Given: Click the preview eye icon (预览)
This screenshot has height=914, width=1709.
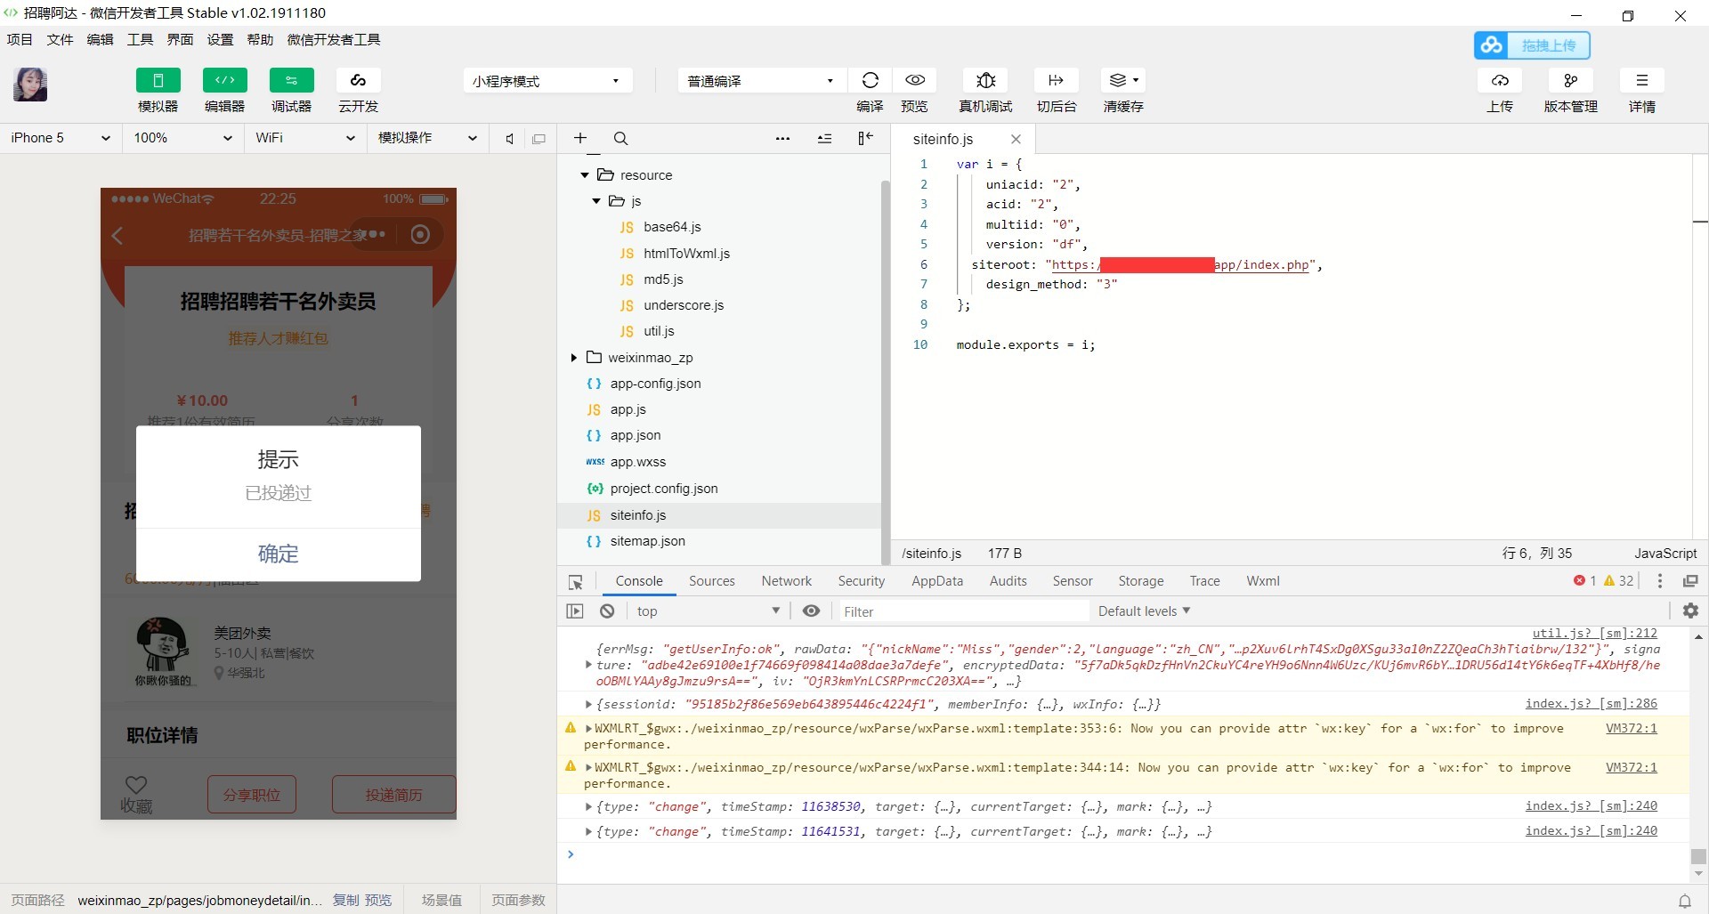Looking at the screenshot, I should (914, 80).
